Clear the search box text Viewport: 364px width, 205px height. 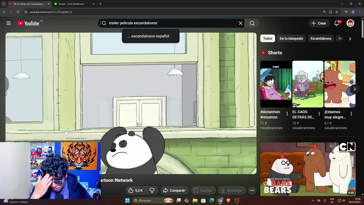click(x=241, y=23)
